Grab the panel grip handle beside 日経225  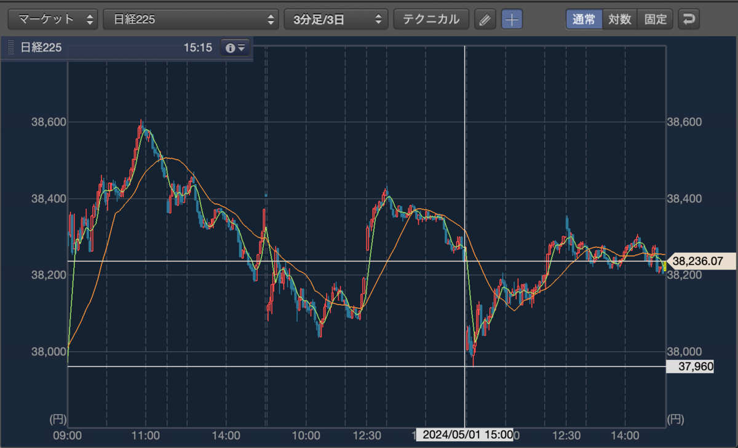(x=10, y=48)
